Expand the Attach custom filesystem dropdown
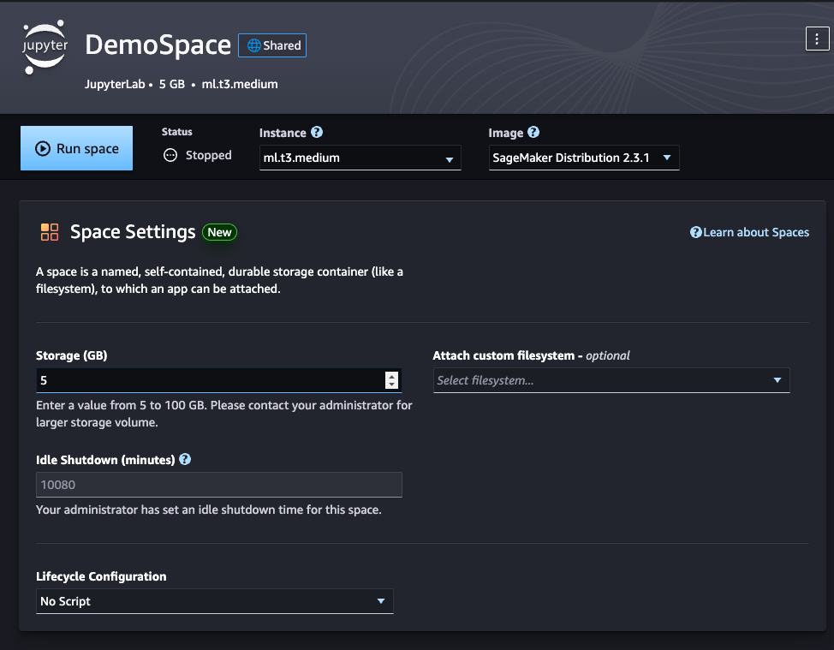Image resolution: width=834 pixels, height=650 pixels. tap(611, 380)
